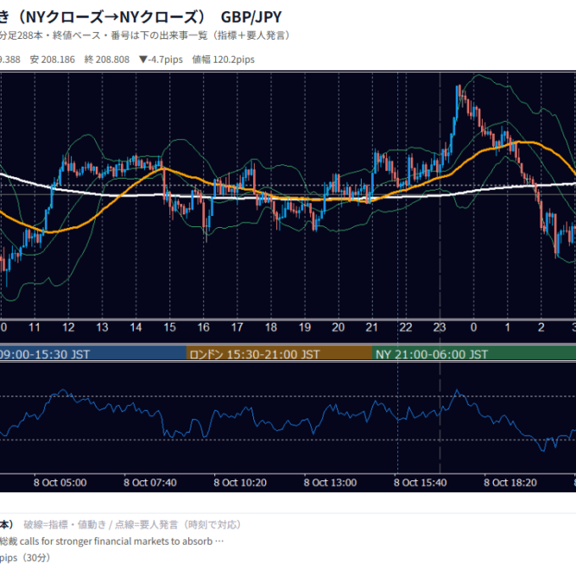Viewport: 576px width, 576px height.
Task: Click hour label 12 on the price axis
Action: pos(69,327)
